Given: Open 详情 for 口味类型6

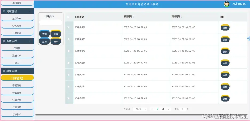Looking at the screenshot, I should tap(225, 86).
